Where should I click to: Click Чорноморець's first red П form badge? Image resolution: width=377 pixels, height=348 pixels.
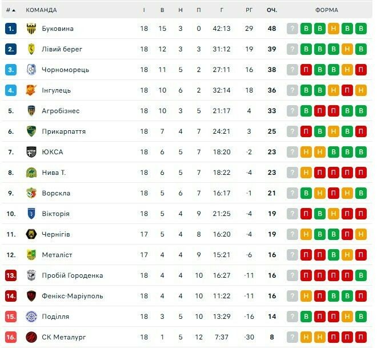tap(306, 70)
